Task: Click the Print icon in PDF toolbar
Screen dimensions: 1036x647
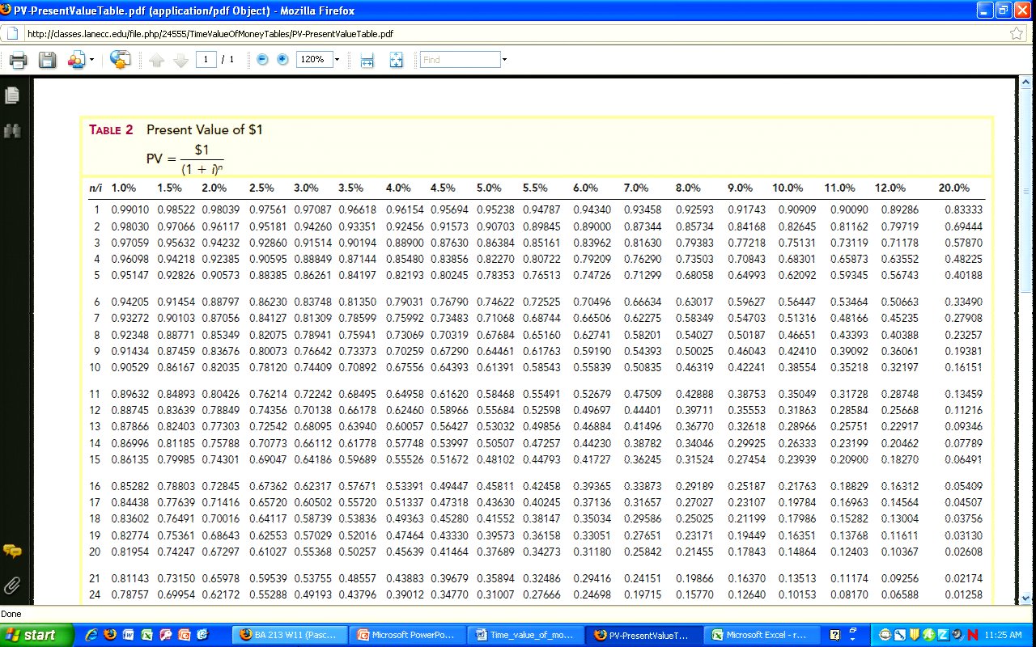Action: click(x=18, y=60)
